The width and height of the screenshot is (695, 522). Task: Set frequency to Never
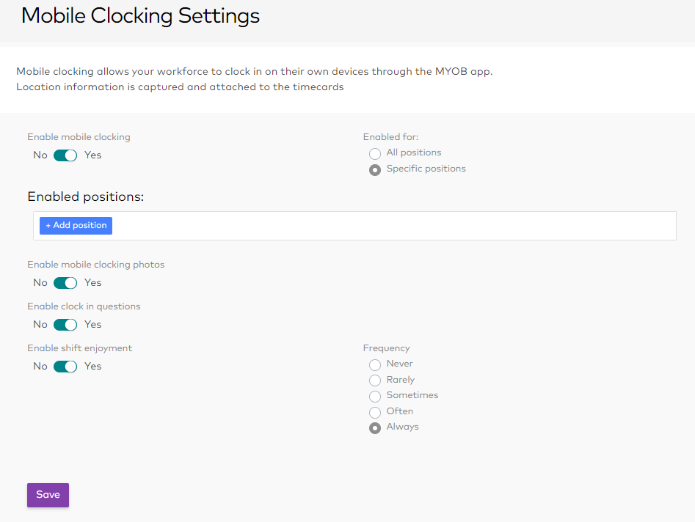(375, 364)
